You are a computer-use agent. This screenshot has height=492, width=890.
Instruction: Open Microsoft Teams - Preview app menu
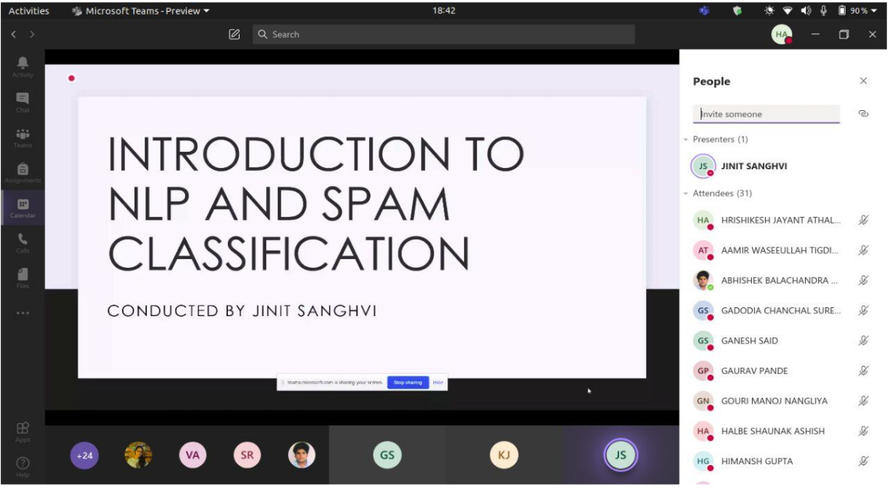click(140, 11)
